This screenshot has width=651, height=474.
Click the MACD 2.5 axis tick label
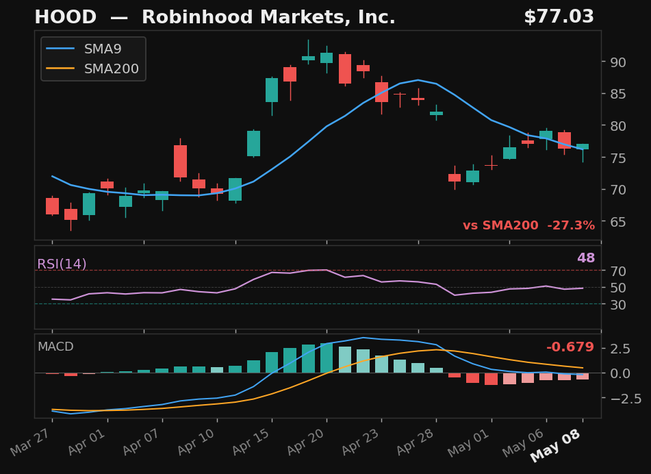620,349
